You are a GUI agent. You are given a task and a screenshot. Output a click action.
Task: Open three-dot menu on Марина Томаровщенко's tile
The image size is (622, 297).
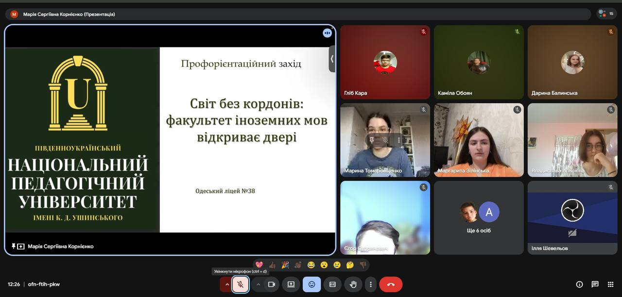(399, 140)
